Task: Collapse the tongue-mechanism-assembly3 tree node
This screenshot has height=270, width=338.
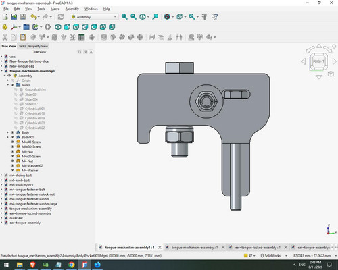Action: coord(2,71)
